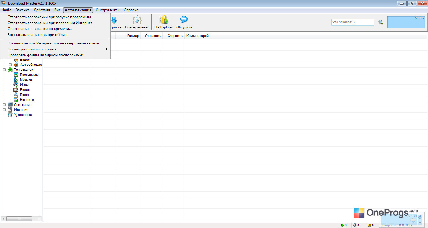Click the down-arrow queued downloads status icon
This screenshot has width=428, height=228.
pyautogui.click(x=355, y=225)
